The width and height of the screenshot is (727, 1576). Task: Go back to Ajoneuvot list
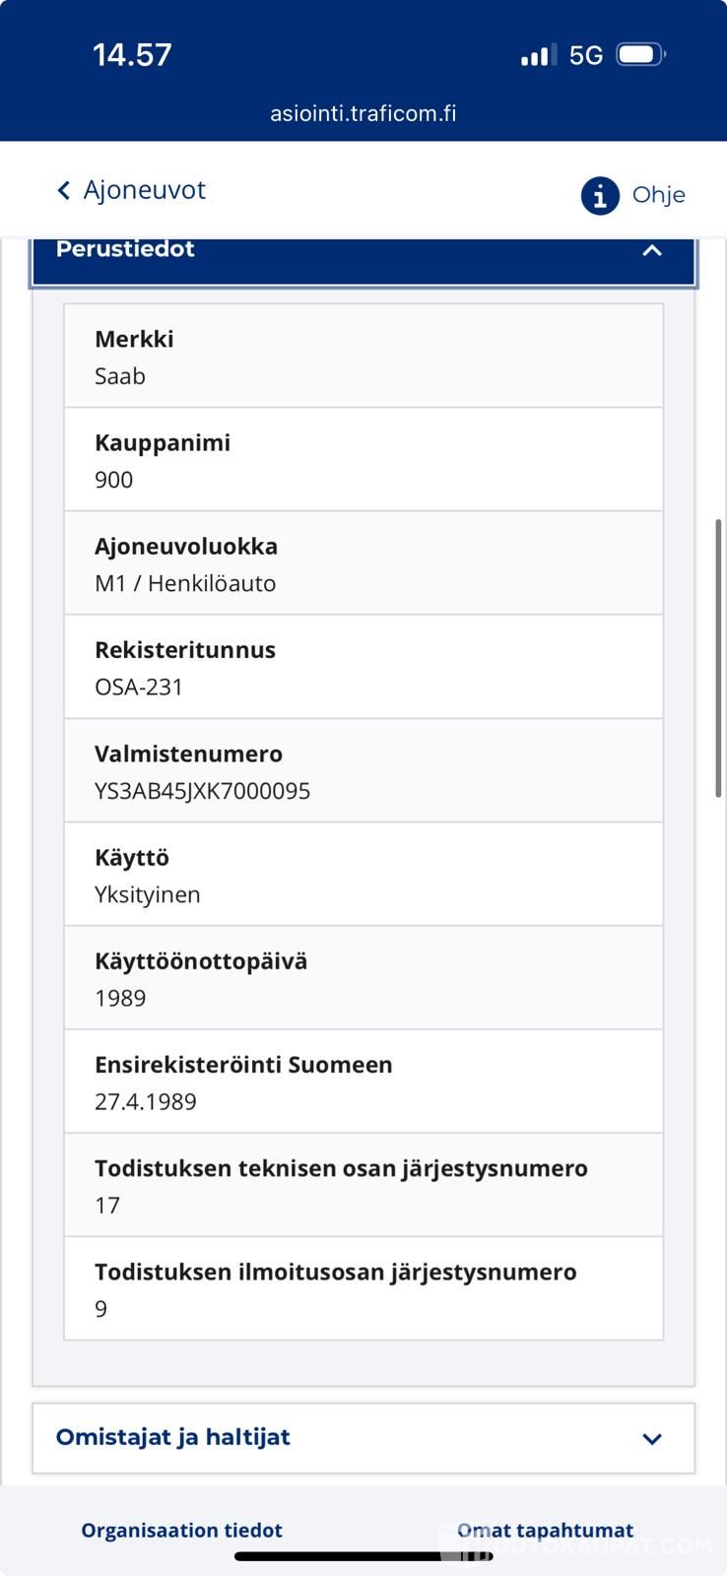[144, 190]
